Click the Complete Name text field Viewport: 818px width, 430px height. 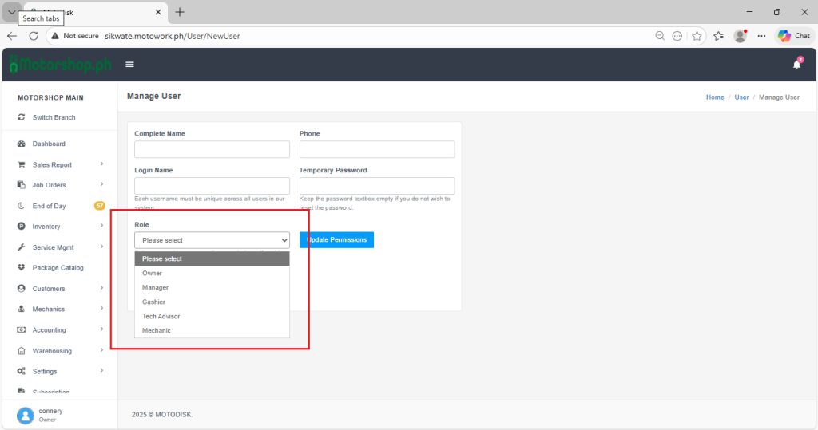212,149
